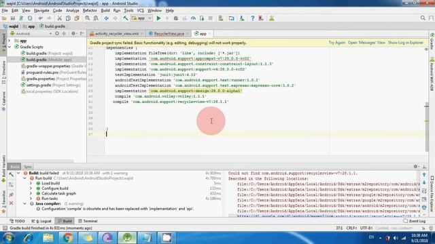Click the Debug app bug icon
Screen dimensions: 435x244
176,18
